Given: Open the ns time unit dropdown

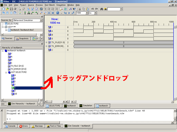Looking at the screenshot, I should (95, 13).
